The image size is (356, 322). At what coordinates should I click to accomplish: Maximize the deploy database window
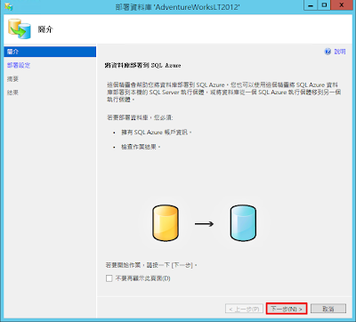click(324, 5)
